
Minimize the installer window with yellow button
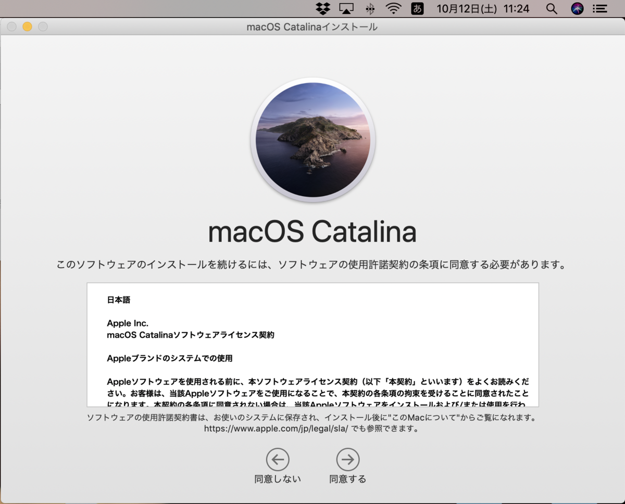[x=27, y=27]
